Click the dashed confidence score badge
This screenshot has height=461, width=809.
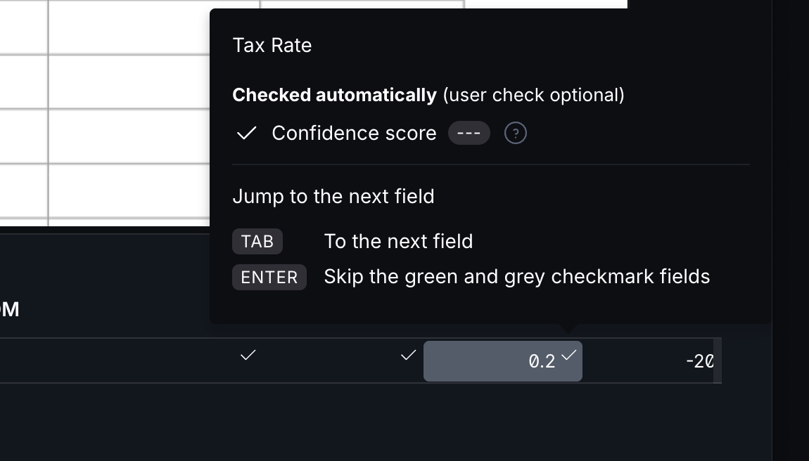(469, 133)
